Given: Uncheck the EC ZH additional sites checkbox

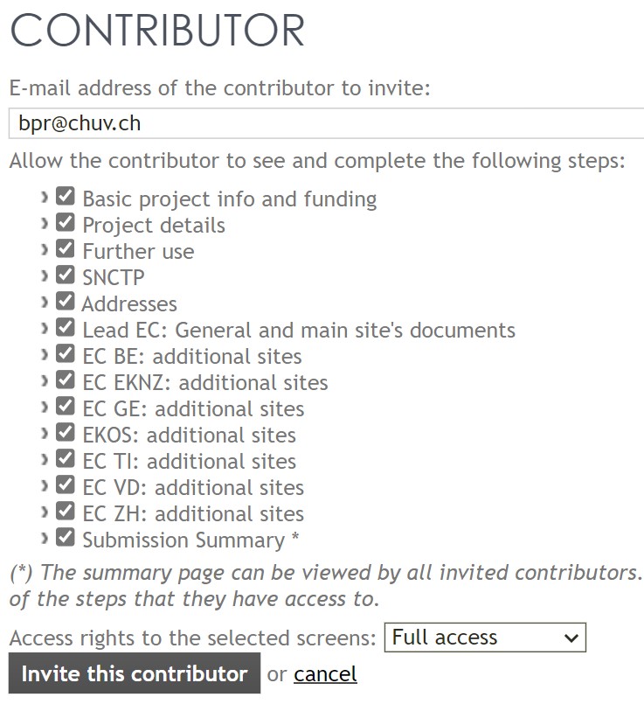Looking at the screenshot, I should [x=66, y=511].
